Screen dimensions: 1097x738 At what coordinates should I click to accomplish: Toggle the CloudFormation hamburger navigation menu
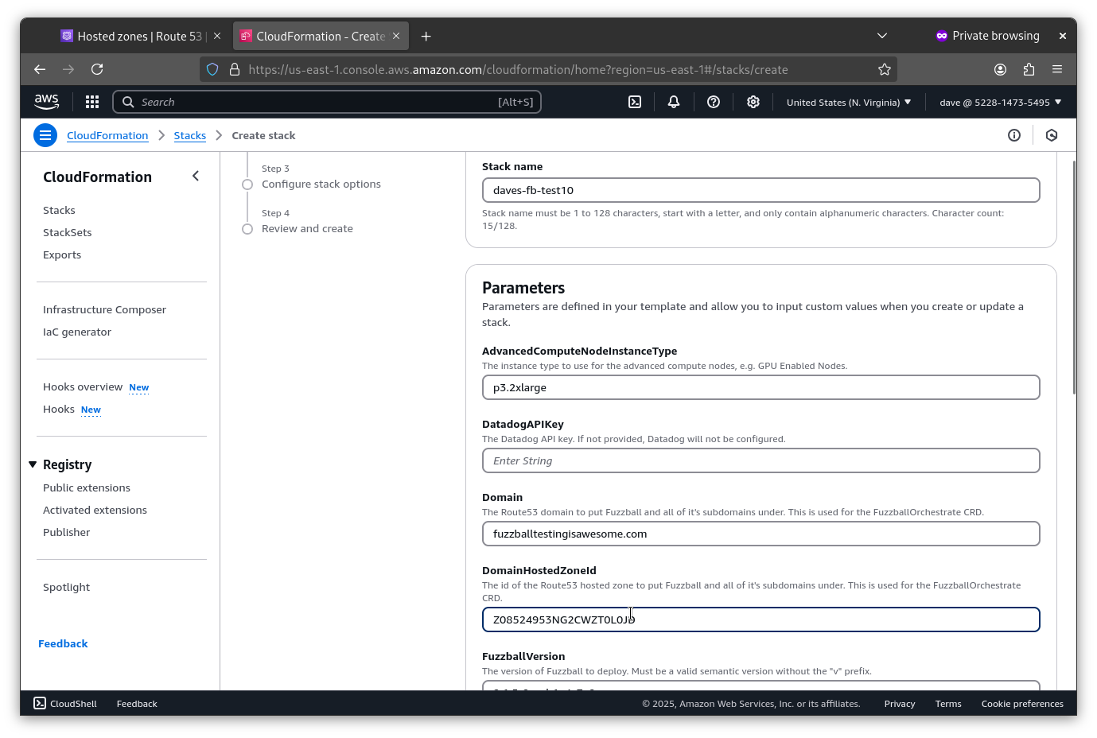coord(45,135)
